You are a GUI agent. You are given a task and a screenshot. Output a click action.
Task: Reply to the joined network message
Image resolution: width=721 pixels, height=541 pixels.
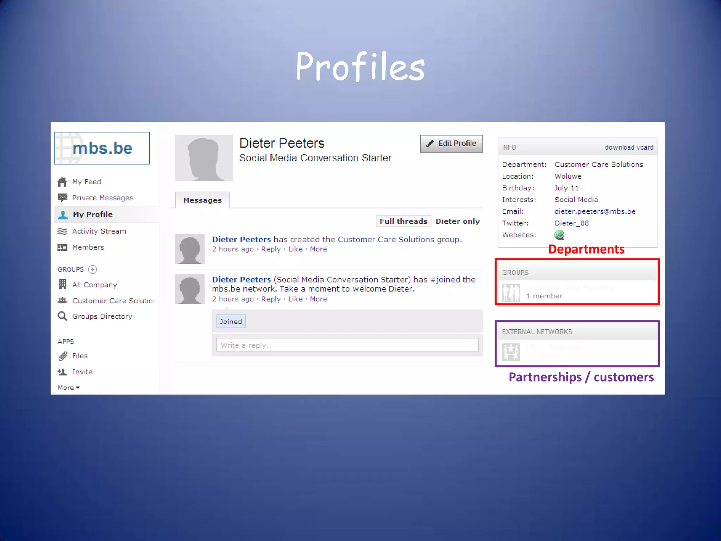click(271, 299)
